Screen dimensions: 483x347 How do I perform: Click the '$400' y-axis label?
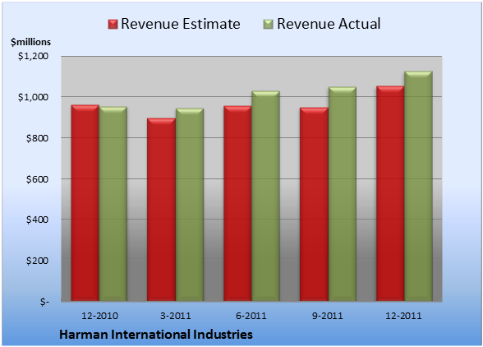37,220
